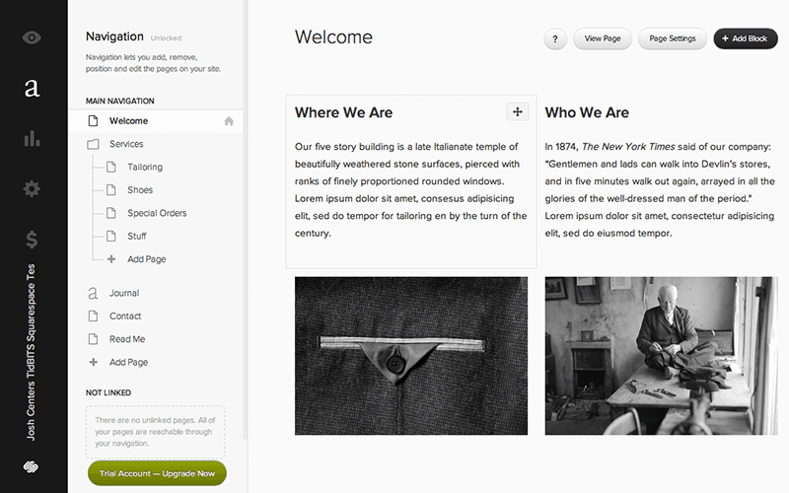The width and height of the screenshot is (789, 493).
Task: Open Page Settings
Action: pos(672,39)
